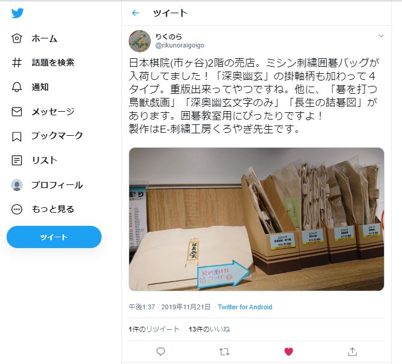
Task: Open リスト in the sidebar
Action: [34, 160]
